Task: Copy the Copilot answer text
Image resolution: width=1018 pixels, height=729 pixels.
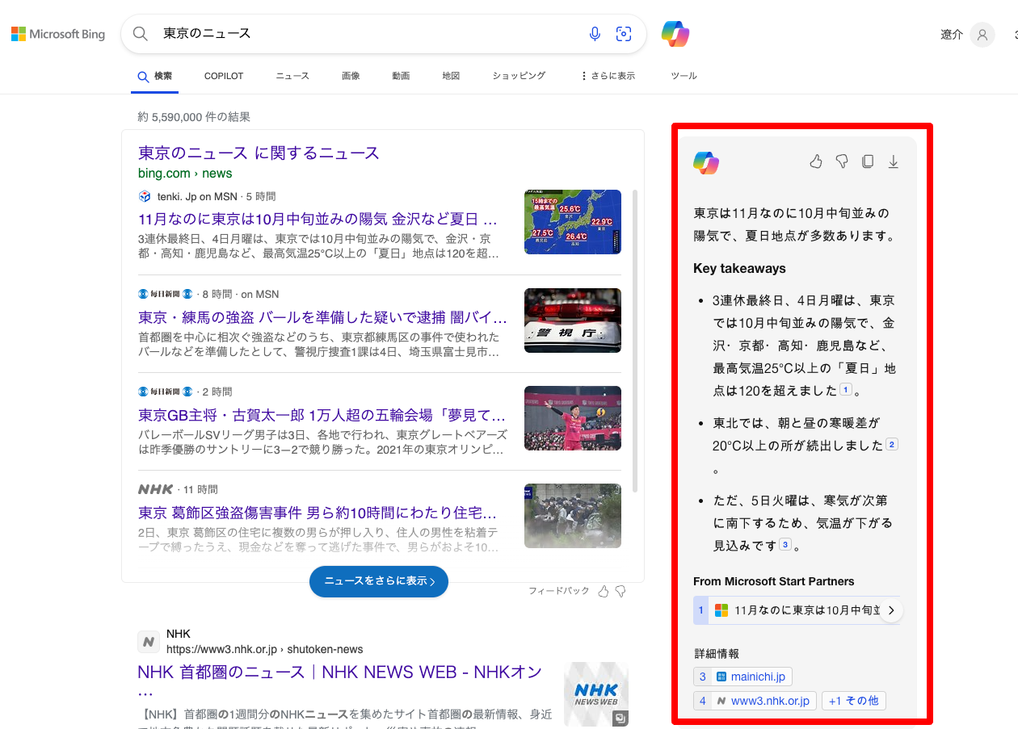Action: 868,161
